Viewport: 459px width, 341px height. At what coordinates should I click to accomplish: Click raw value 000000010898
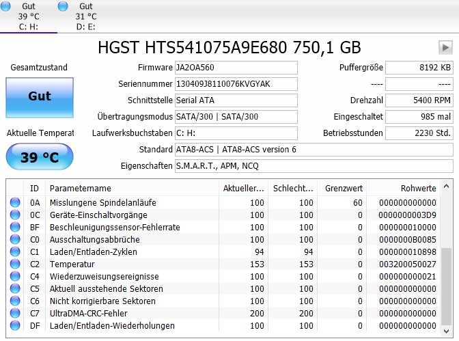(x=408, y=252)
